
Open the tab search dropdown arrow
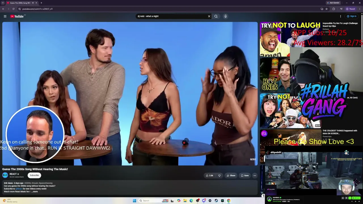tap(3, 3)
